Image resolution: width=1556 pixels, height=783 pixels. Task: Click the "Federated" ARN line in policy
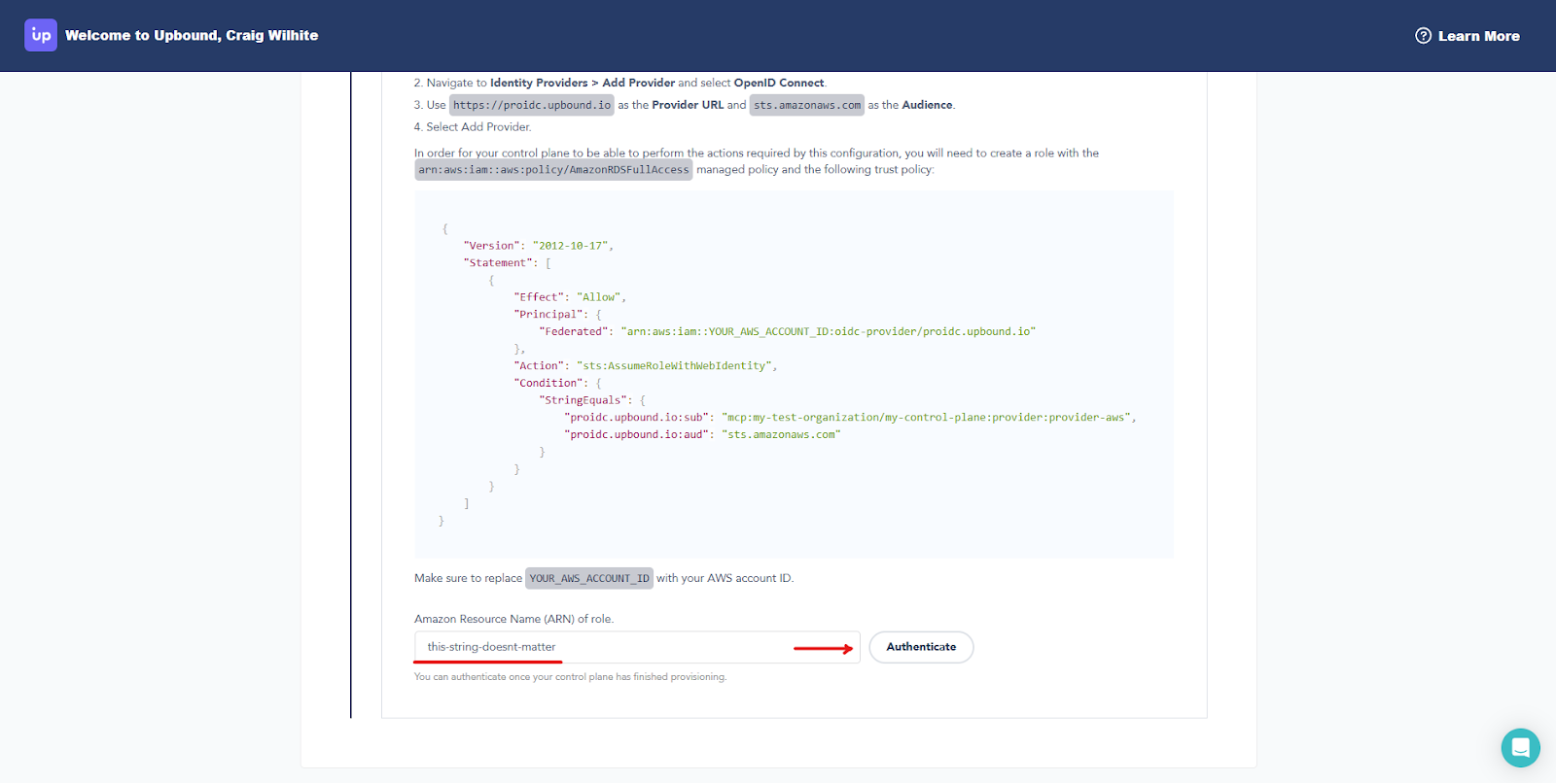(788, 331)
